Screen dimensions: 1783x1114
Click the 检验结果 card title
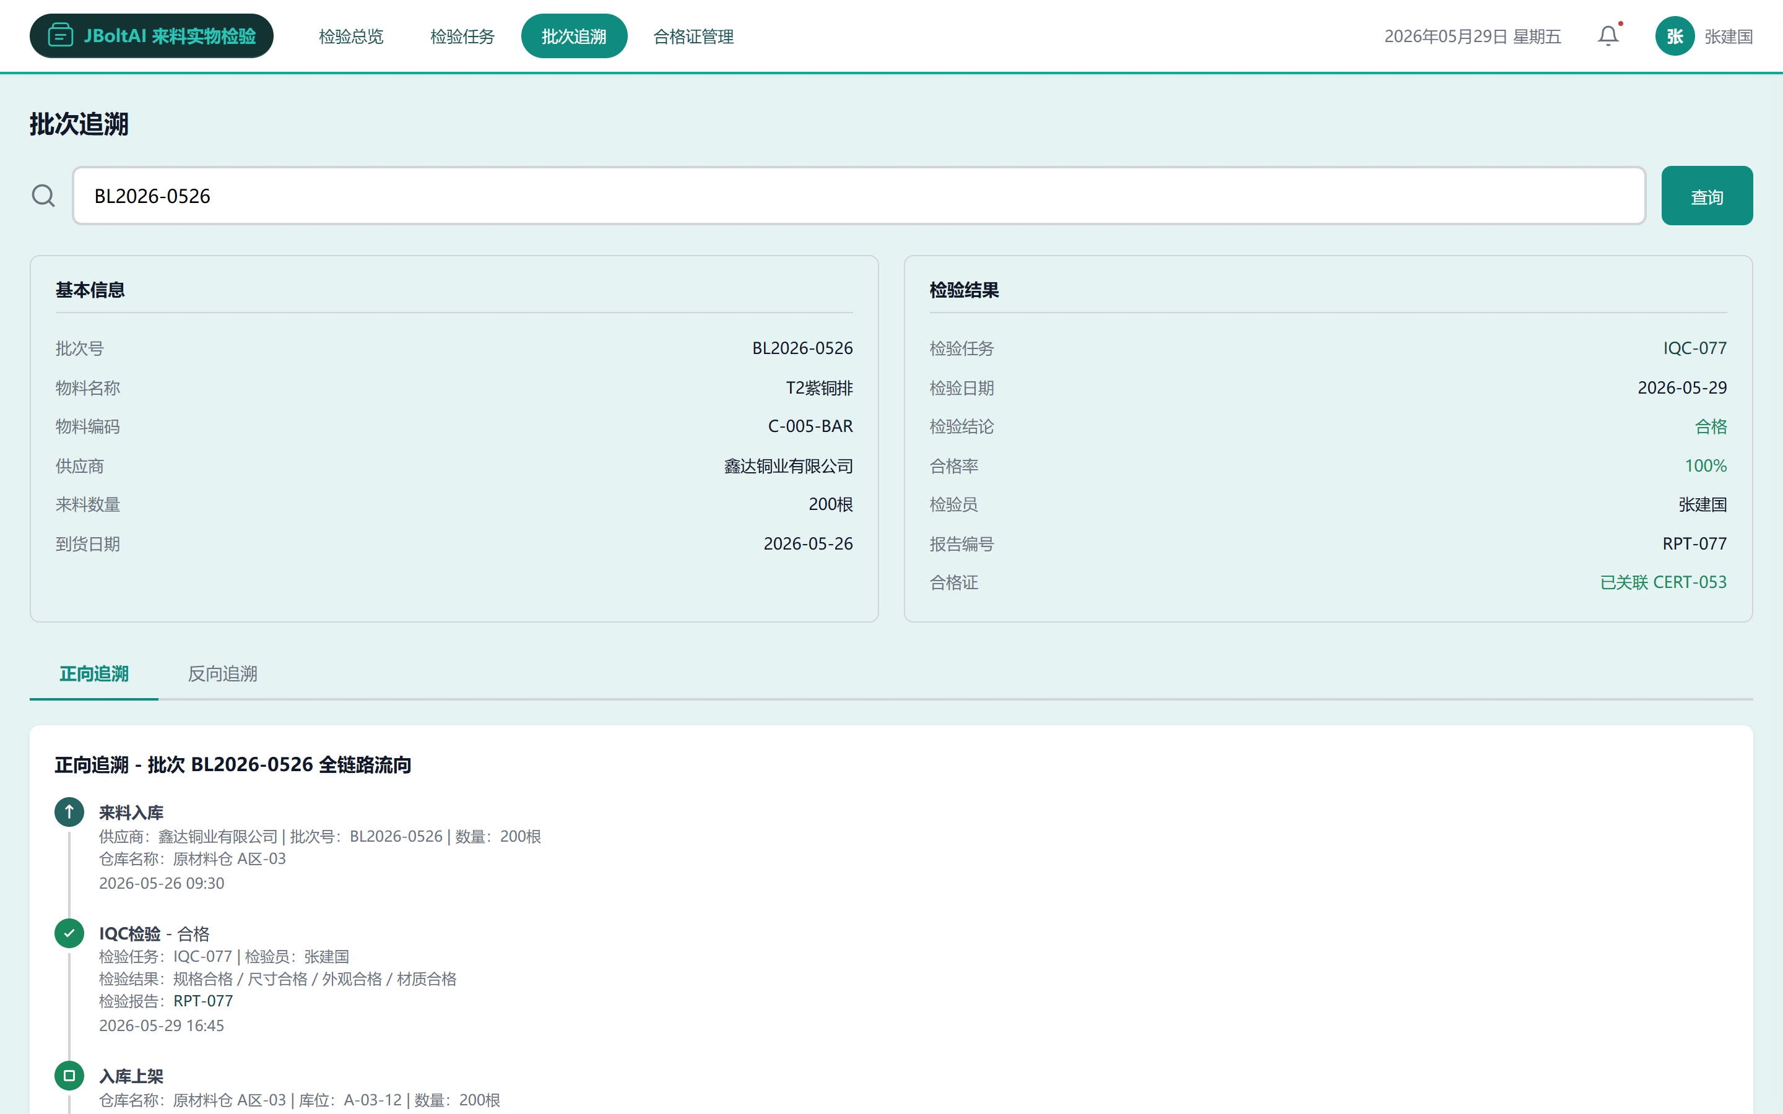[964, 290]
